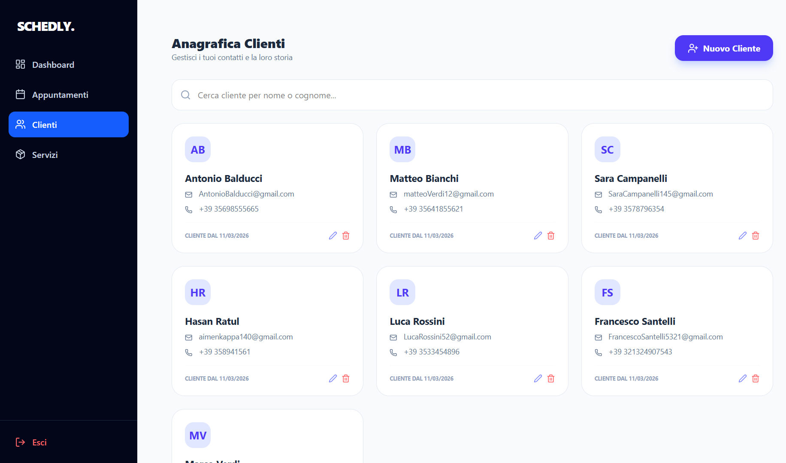Image resolution: width=786 pixels, height=463 pixels.
Task: Focus the Cerca cliente search field
Action: [x=472, y=95]
